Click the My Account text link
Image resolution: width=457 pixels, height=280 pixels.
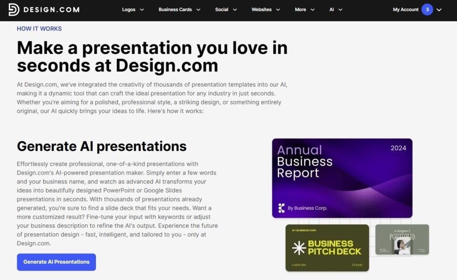(406, 10)
